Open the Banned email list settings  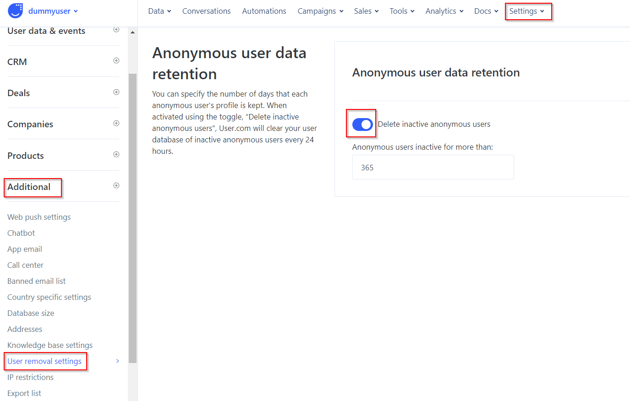(x=36, y=281)
